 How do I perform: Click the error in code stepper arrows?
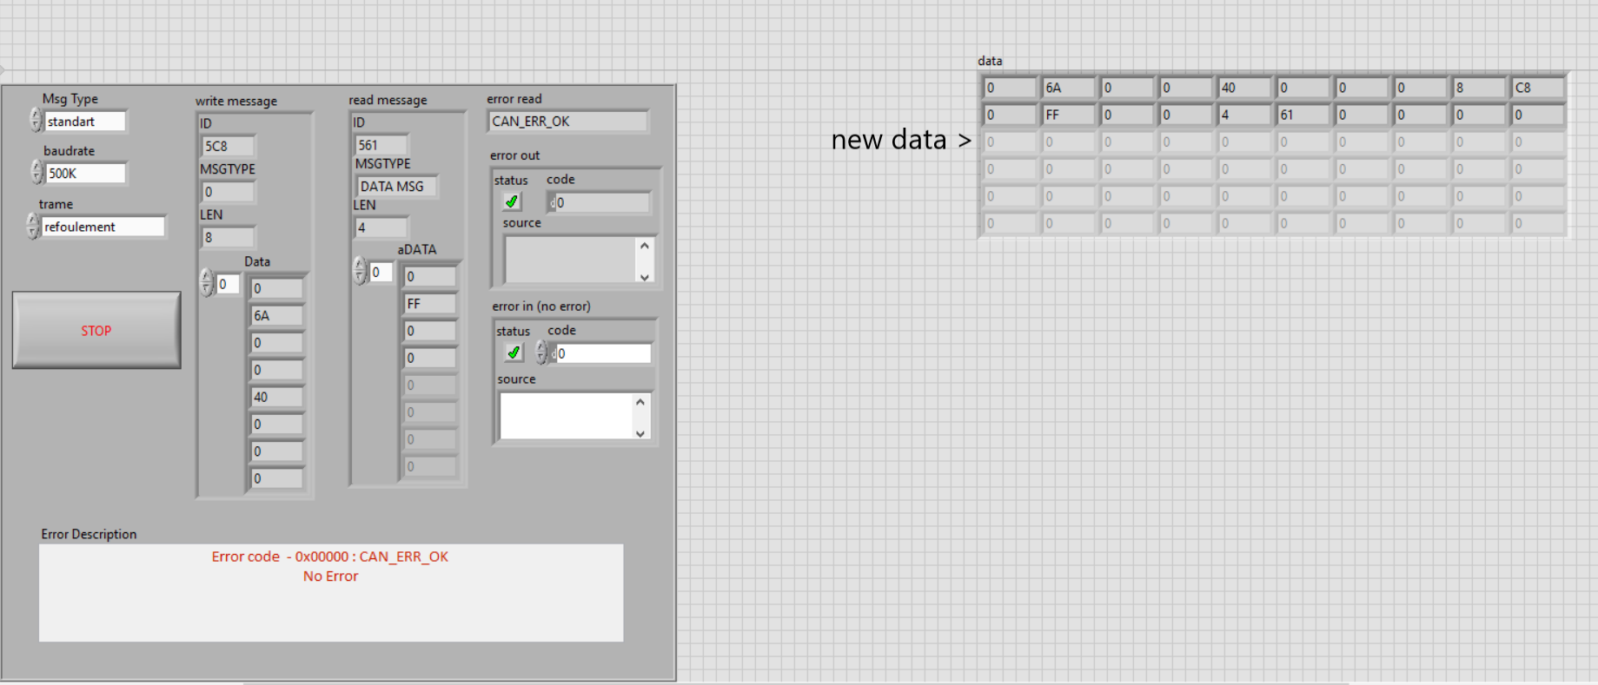pyautogui.click(x=541, y=352)
